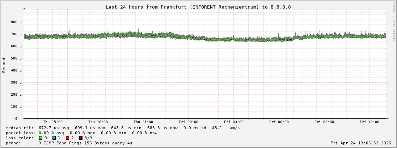397x148 pixels.
Task: Click the 'median rtt:' statistics label
Action: click(x=20, y=128)
